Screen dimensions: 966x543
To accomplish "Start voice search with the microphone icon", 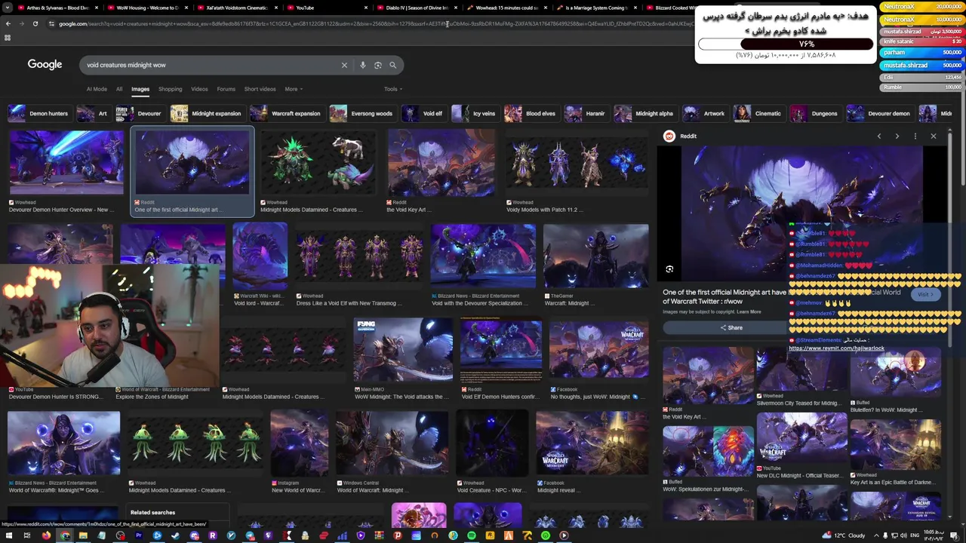I will (363, 65).
